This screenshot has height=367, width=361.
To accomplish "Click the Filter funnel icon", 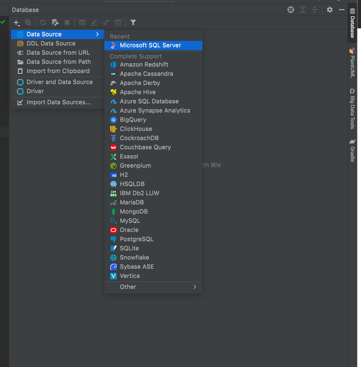I will (x=133, y=23).
